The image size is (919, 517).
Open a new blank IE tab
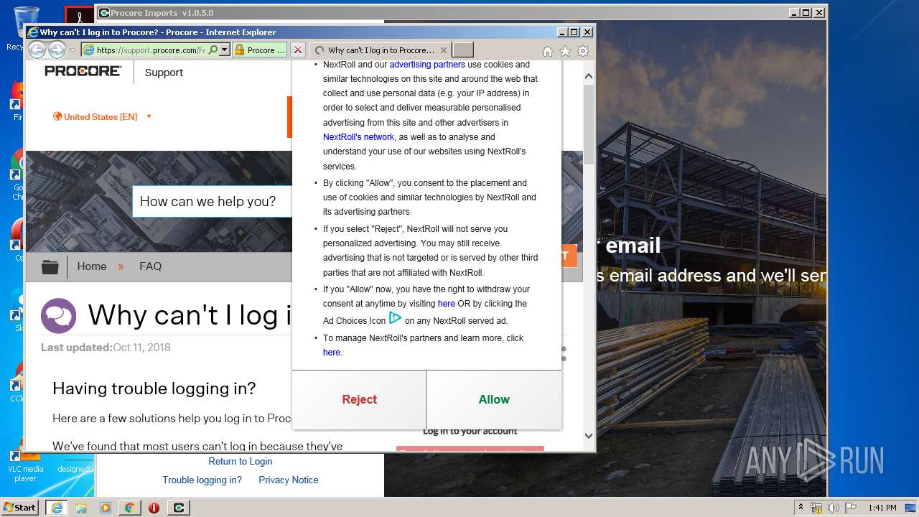(x=462, y=50)
